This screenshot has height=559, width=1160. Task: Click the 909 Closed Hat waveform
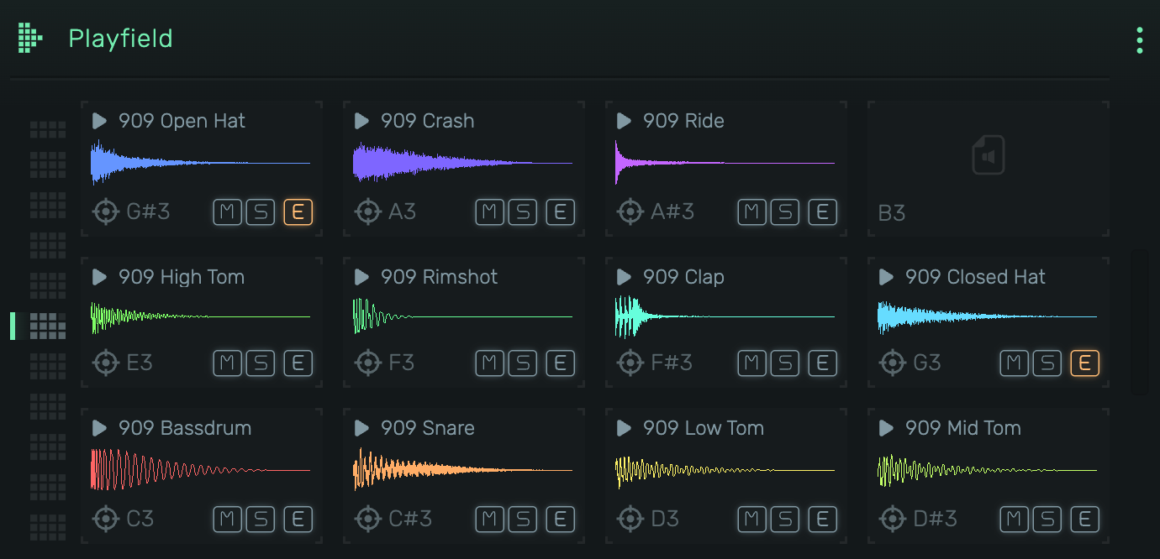987,317
